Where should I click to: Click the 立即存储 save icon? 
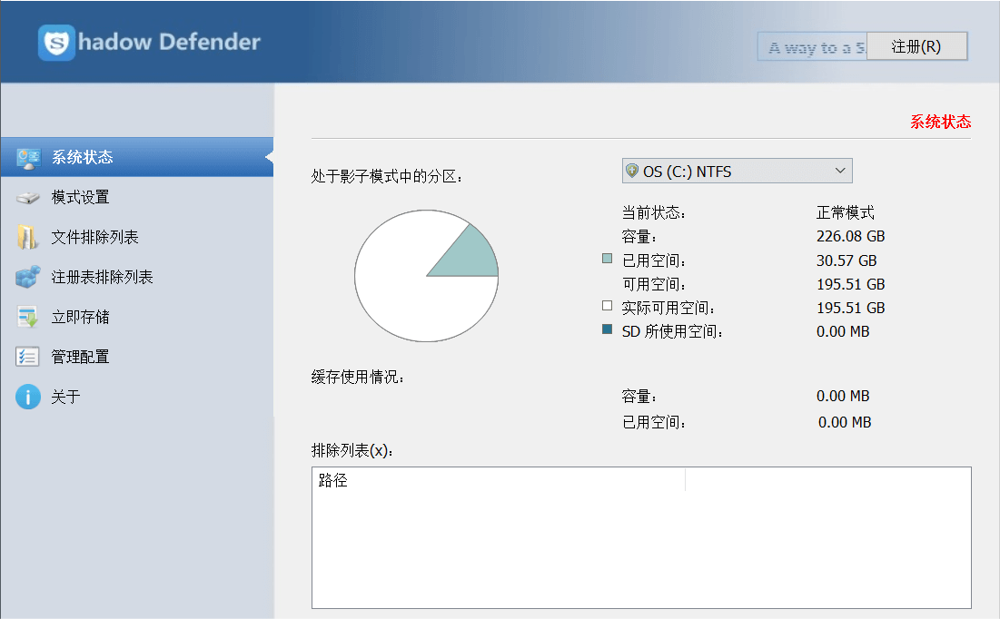coord(27,317)
